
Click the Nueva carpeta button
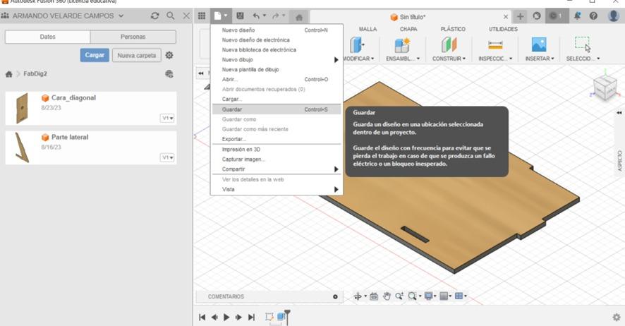point(137,56)
